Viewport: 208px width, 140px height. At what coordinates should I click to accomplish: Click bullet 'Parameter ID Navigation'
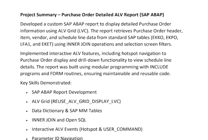[x=57, y=138]
